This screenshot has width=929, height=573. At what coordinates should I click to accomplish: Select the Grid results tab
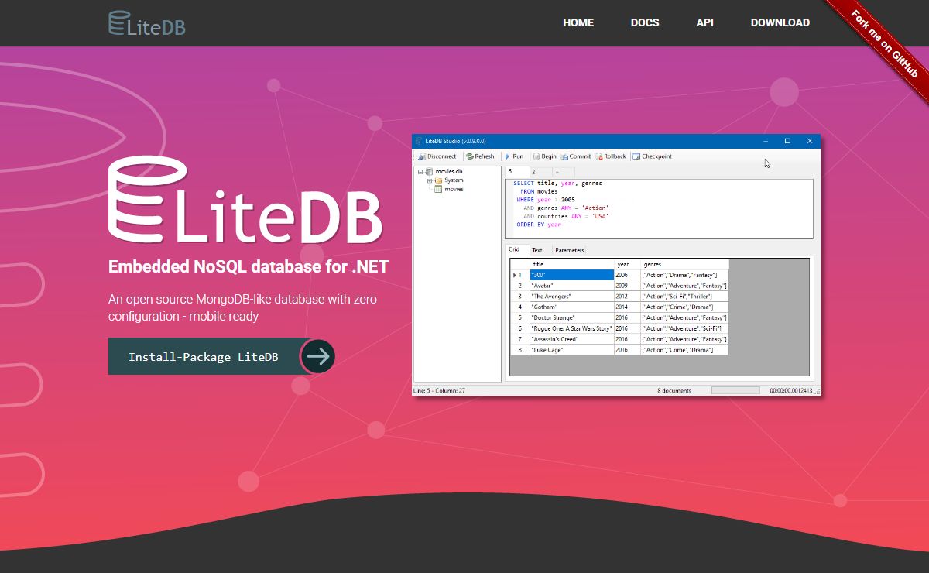point(516,249)
